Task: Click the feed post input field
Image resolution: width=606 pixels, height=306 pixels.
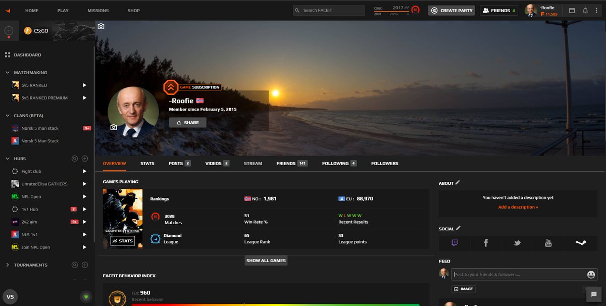Action: coord(524,274)
